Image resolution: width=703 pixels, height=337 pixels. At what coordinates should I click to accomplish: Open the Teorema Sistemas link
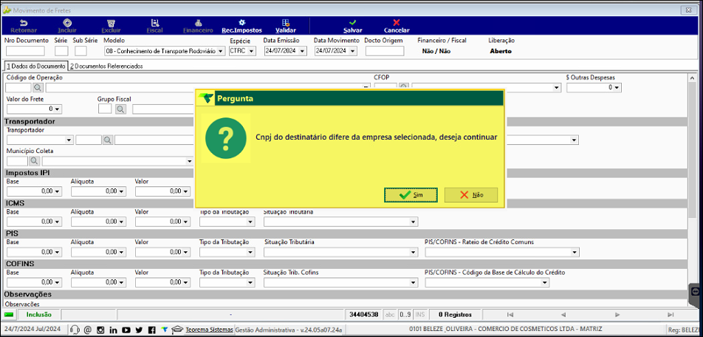210,330
